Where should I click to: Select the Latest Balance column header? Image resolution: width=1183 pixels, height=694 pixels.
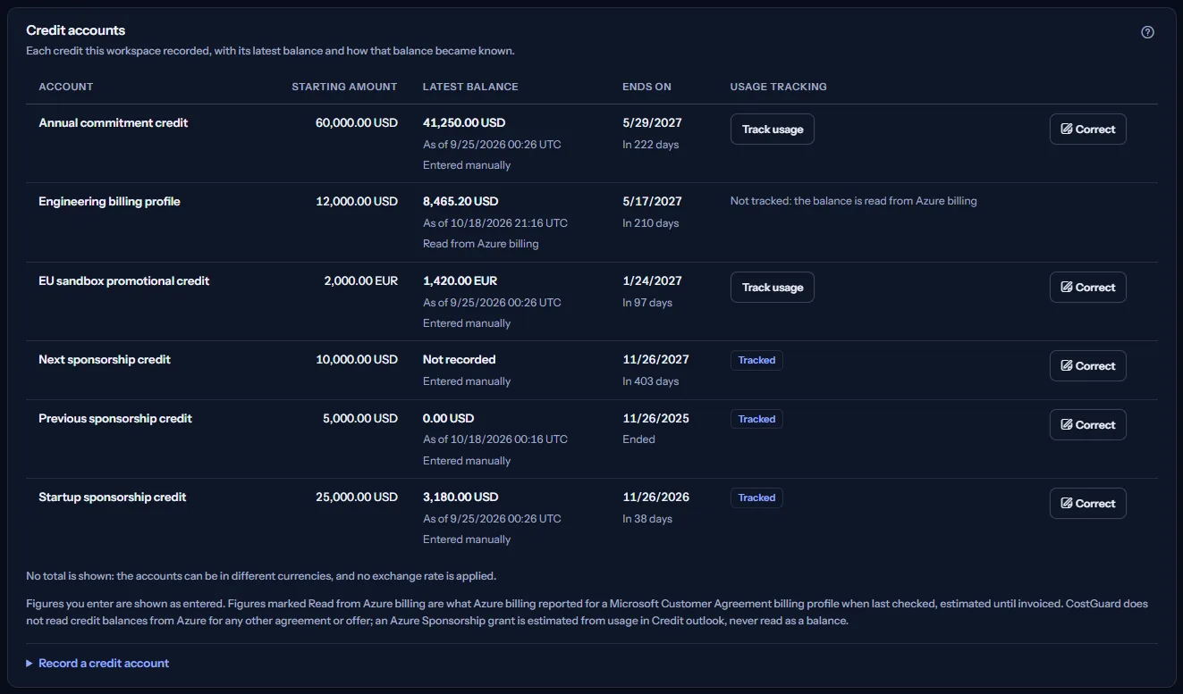click(x=470, y=87)
